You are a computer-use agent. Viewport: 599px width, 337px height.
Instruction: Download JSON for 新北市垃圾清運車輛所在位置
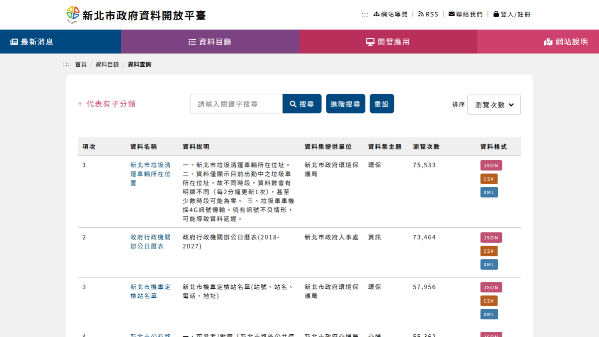(491, 166)
